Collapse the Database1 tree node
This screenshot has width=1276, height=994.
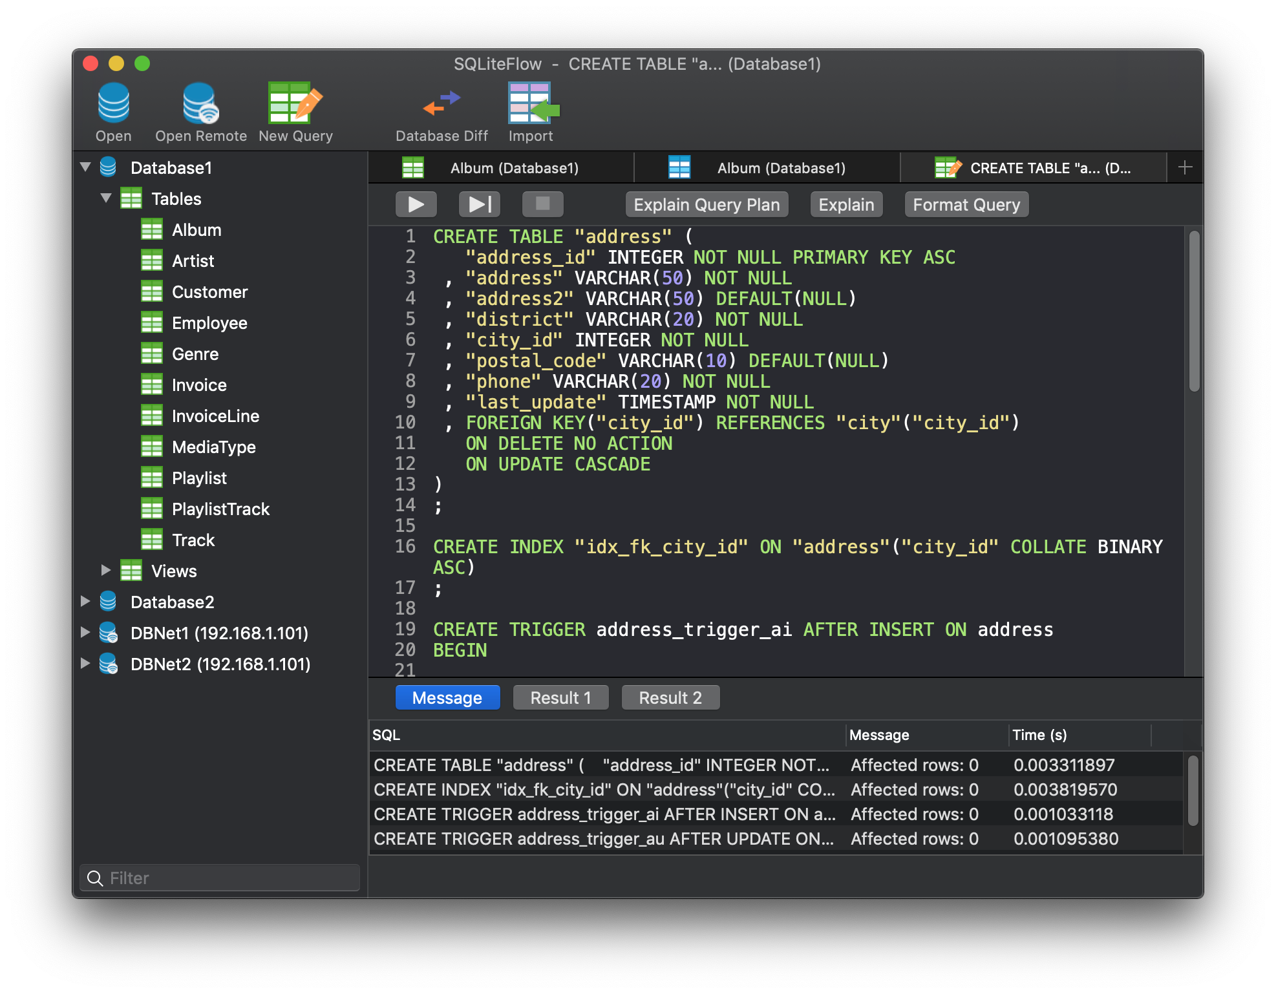pyautogui.click(x=85, y=167)
